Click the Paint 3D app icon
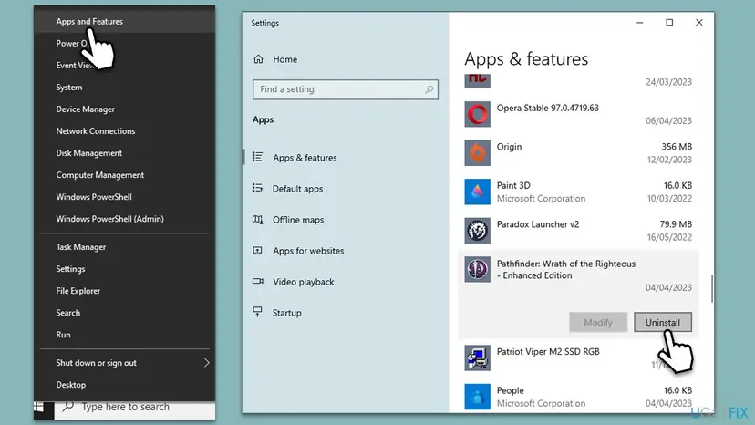 477,192
